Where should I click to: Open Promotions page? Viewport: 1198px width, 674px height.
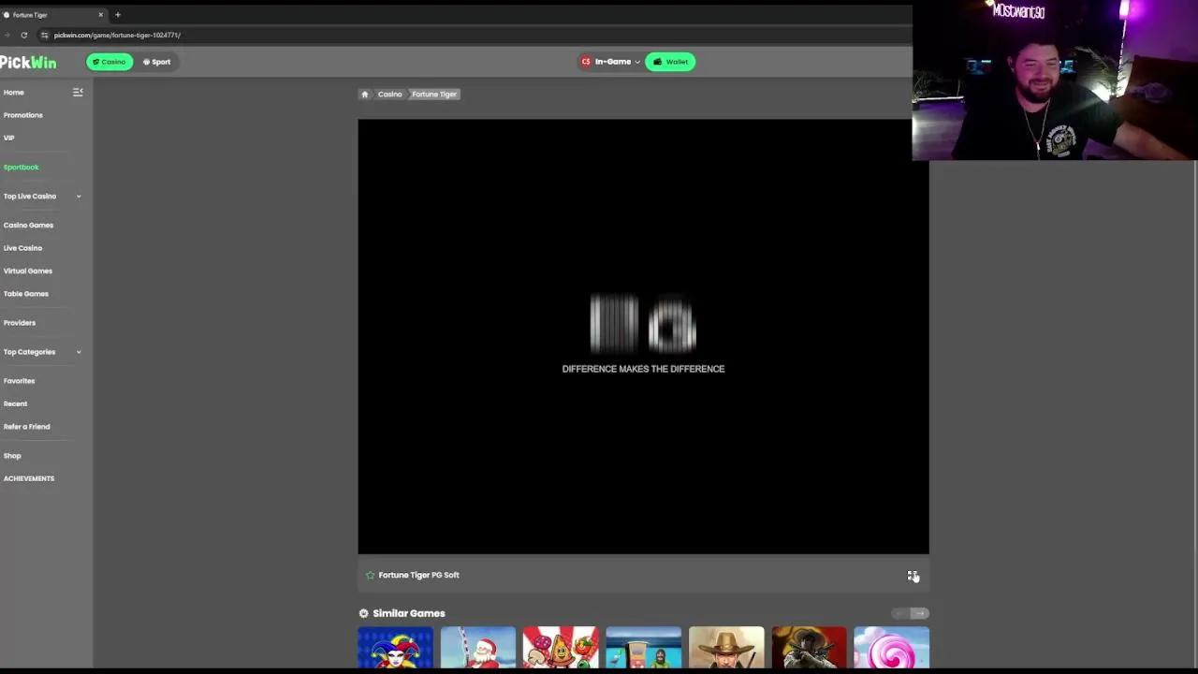(23, 115)
